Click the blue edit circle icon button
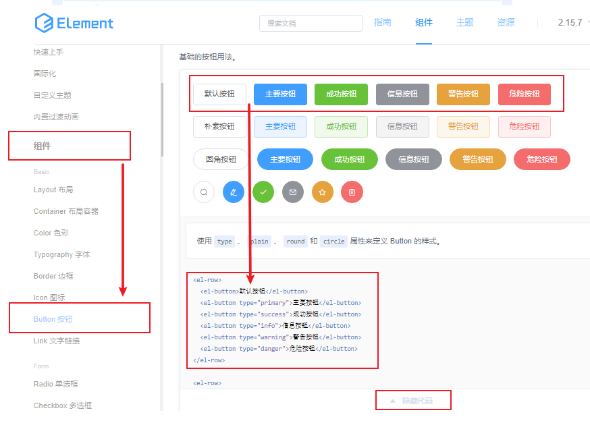Image resolution: width=590 pixels, height=425 pixels. [x=234, y=192]
